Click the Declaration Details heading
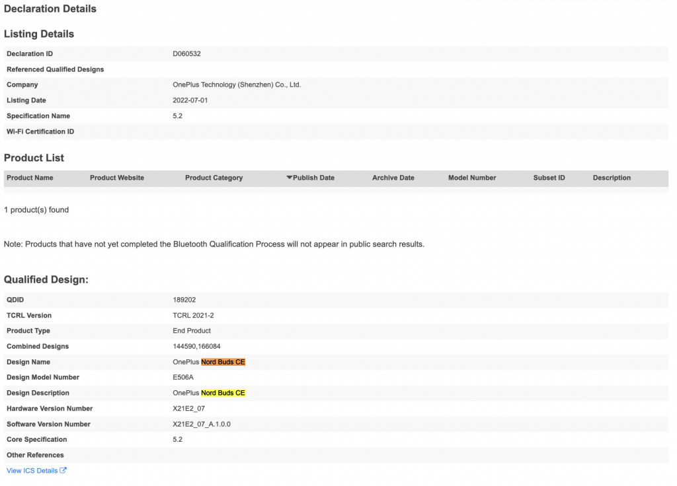 tap(50, 9)
